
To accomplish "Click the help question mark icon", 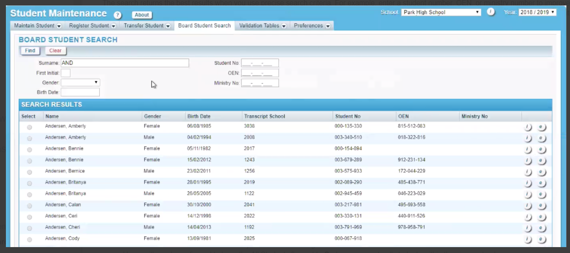I will coord(118,15).
